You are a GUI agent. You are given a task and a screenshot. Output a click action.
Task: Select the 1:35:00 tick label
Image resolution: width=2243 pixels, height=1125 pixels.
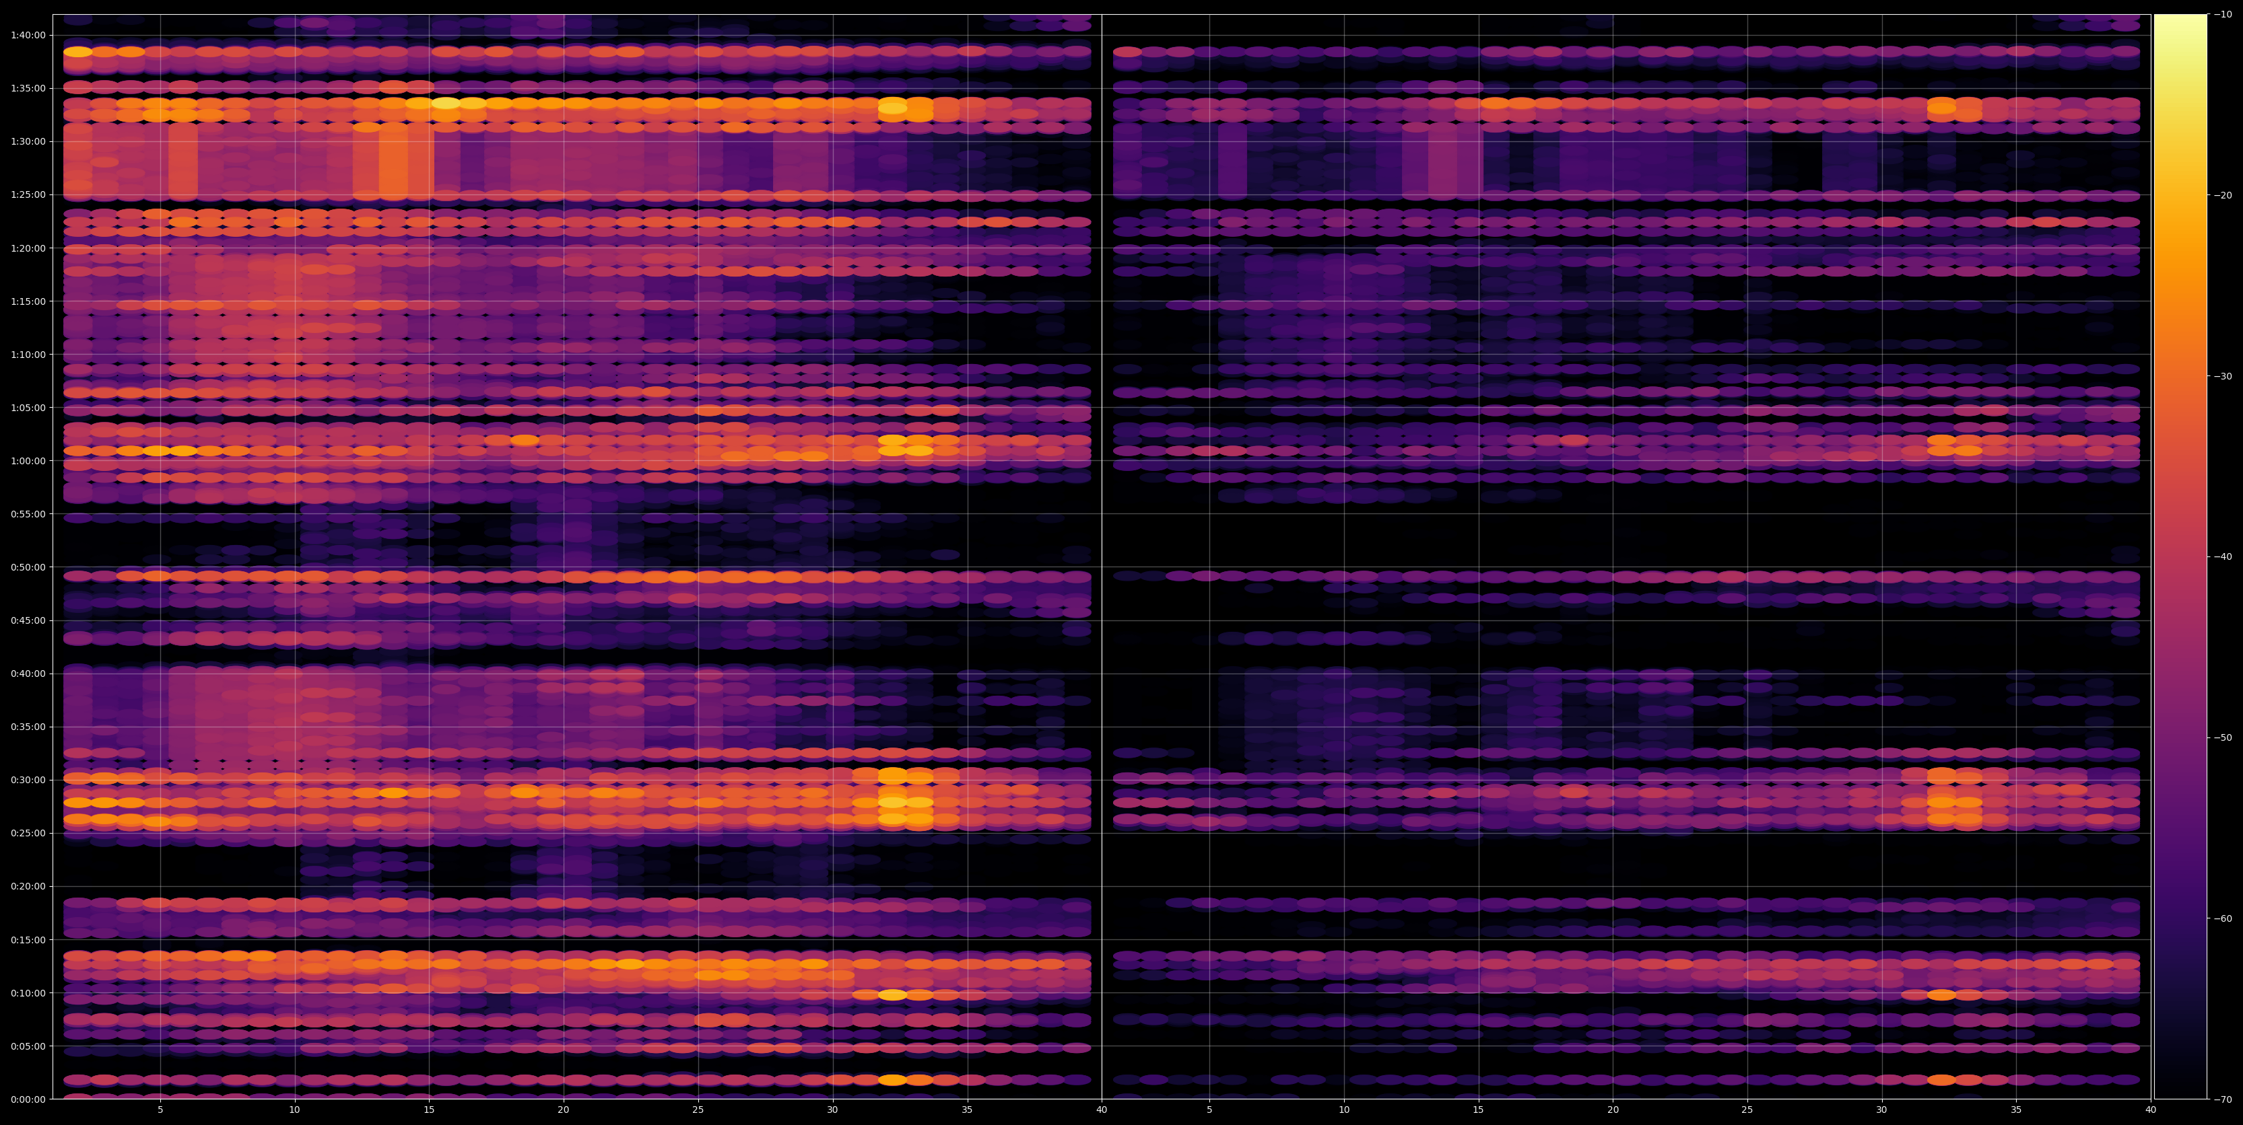pyautogui.click(x=28, y=88)
